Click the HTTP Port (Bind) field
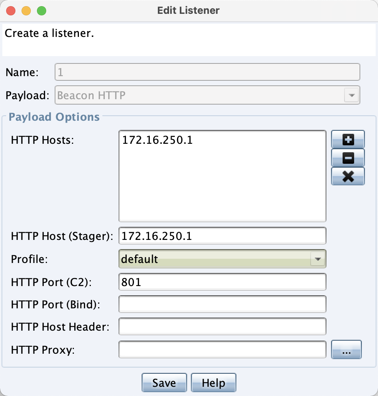 coord(222,304)
